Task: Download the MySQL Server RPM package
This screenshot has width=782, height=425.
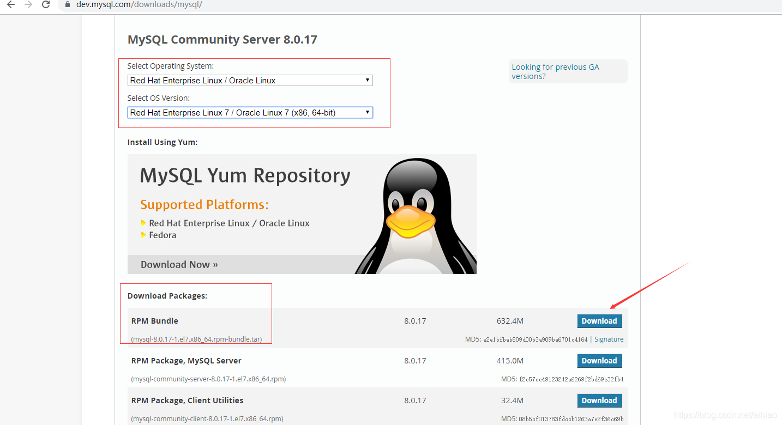Action: 599,361
